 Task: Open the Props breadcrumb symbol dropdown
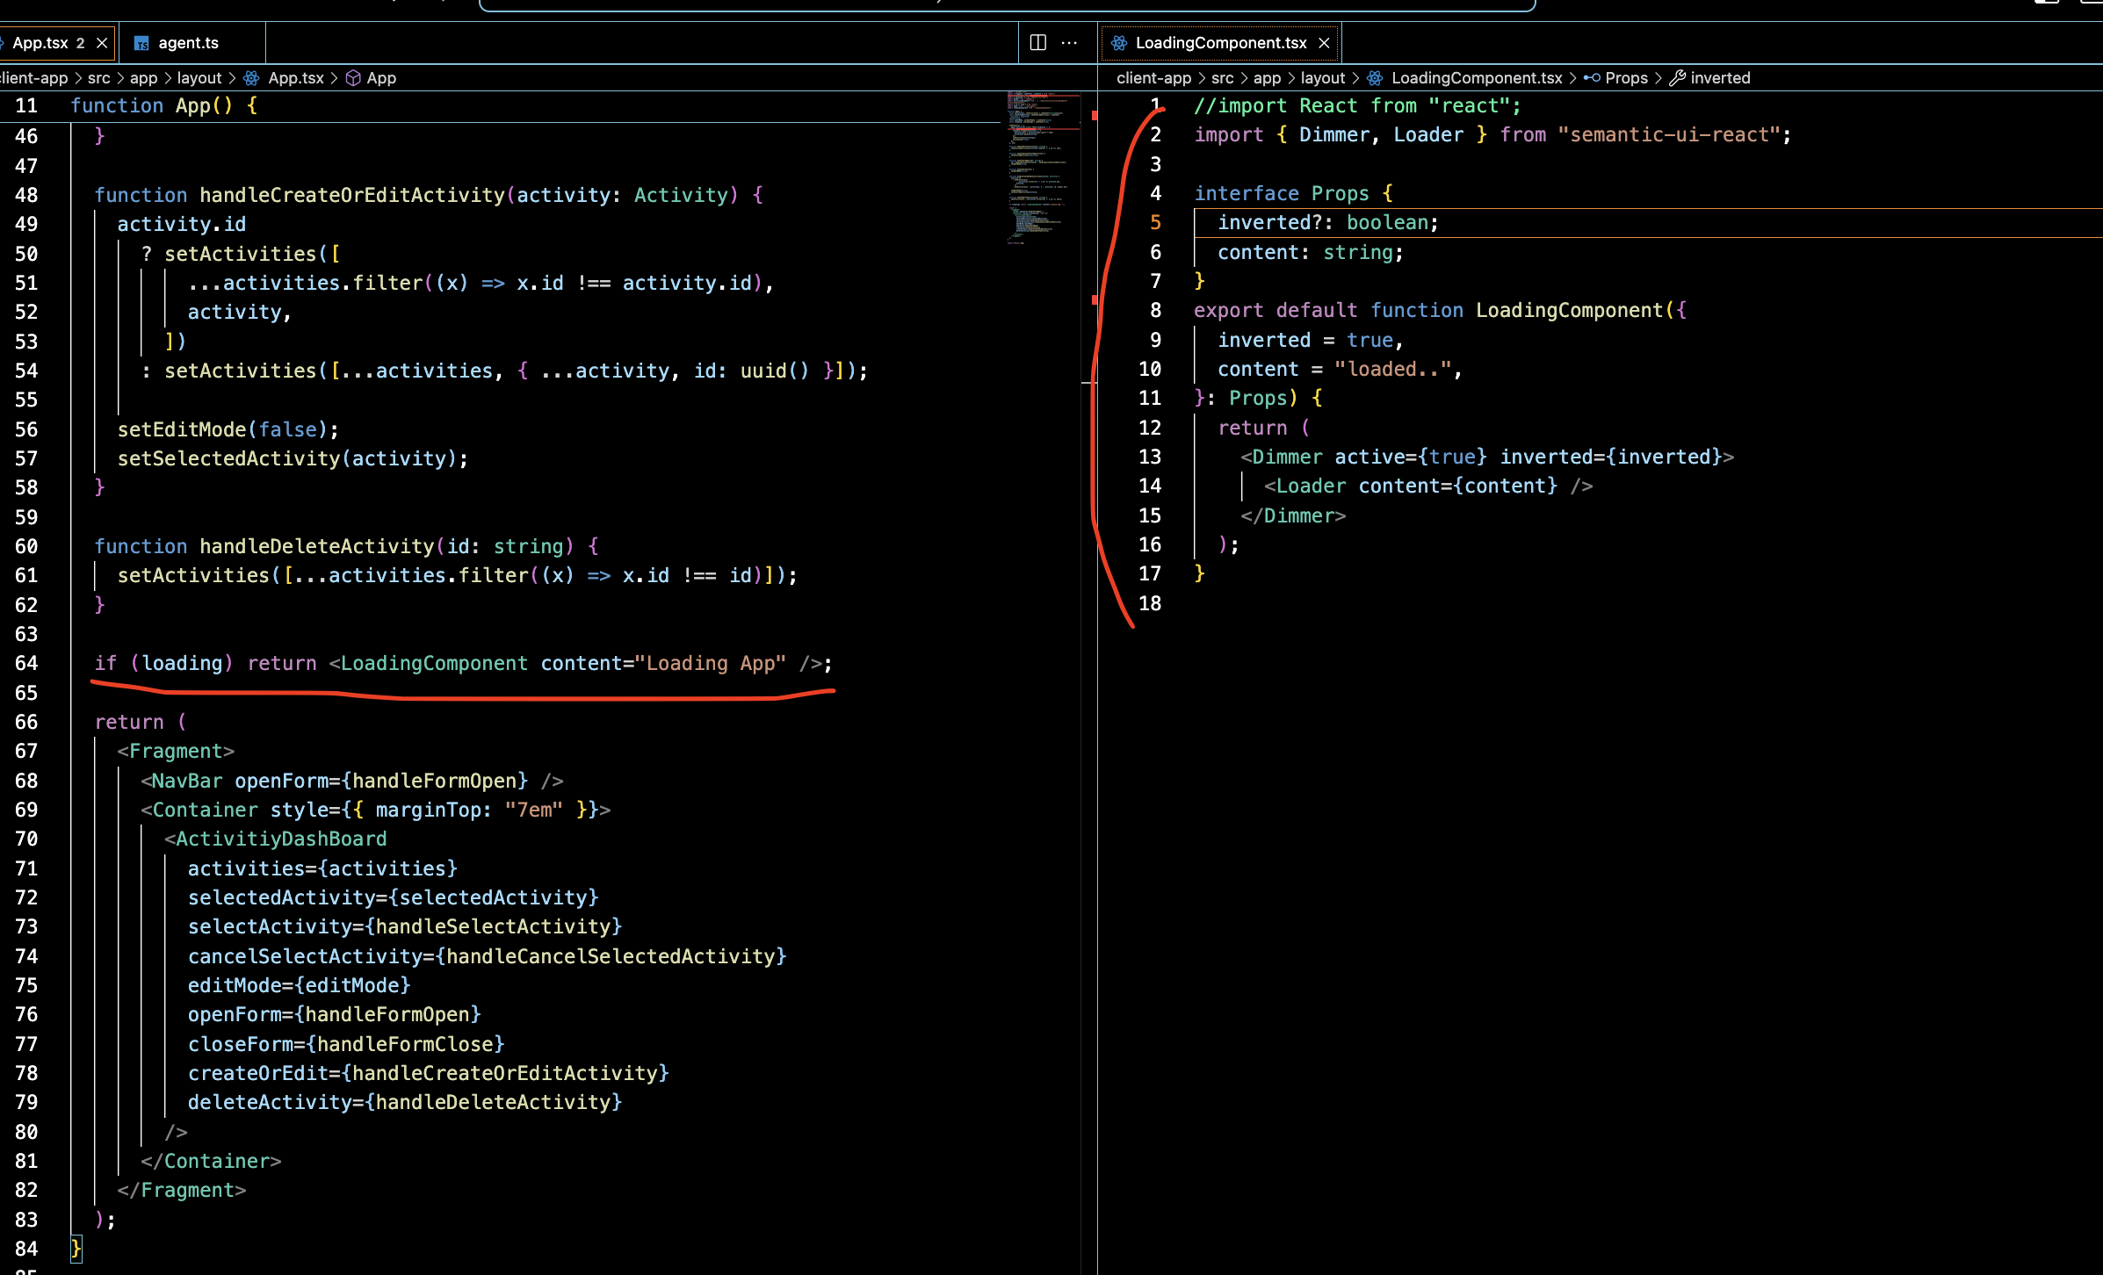[x=1626, y=78]
